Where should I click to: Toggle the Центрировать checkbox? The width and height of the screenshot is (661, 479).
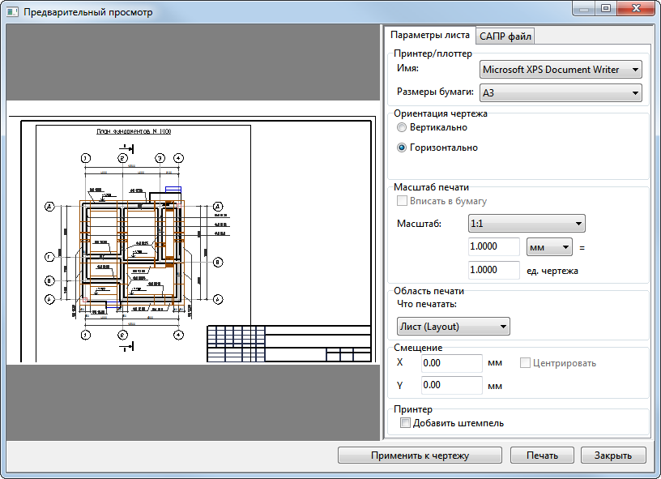(525, 363)
